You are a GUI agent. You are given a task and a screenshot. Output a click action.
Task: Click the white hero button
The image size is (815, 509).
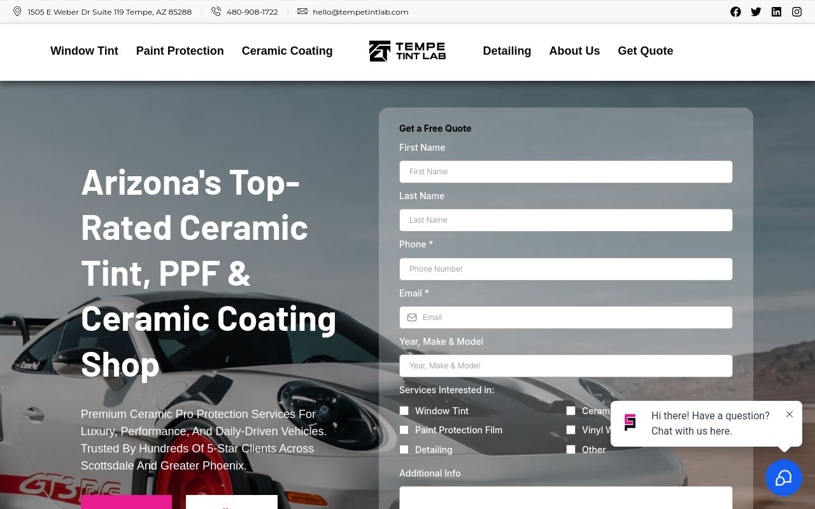tap(232, 502)
